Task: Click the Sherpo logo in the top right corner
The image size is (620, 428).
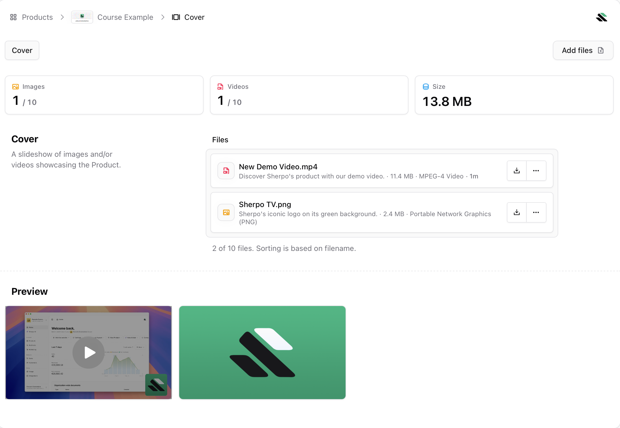Action: click(x=601, y=17)
